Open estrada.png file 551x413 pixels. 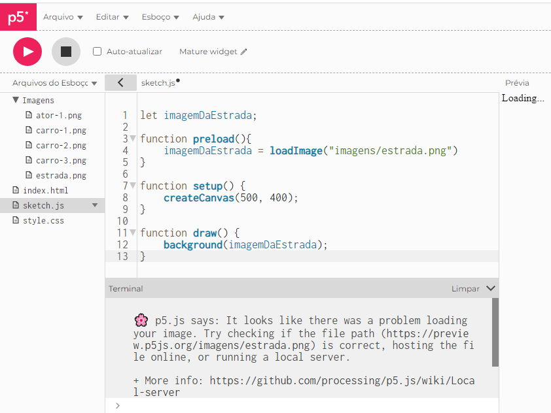[x=61, y=175]
